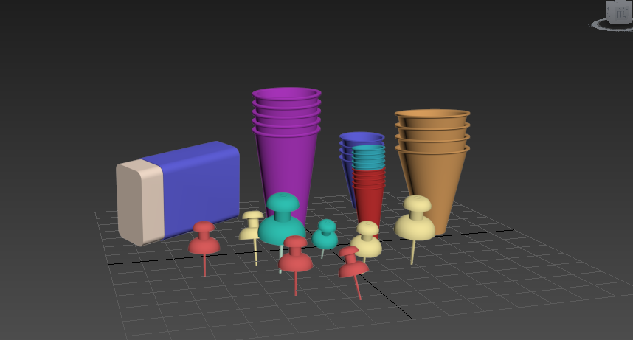This screenshot has height=340, width=633.
Task: Select the red cup stack
Action: click(x=369, y=195)
